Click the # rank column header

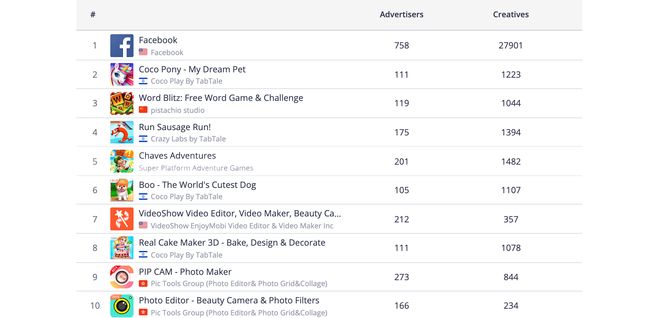(93, 15)
